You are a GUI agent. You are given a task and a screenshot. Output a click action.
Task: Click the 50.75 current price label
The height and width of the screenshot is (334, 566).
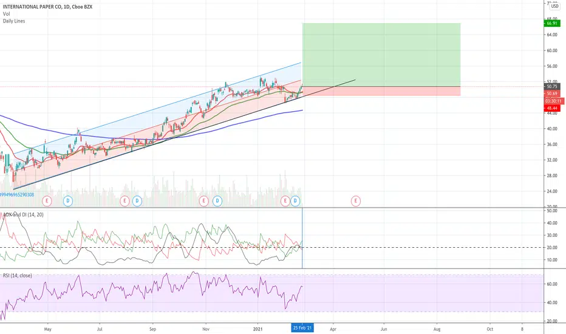pos(552,87)
